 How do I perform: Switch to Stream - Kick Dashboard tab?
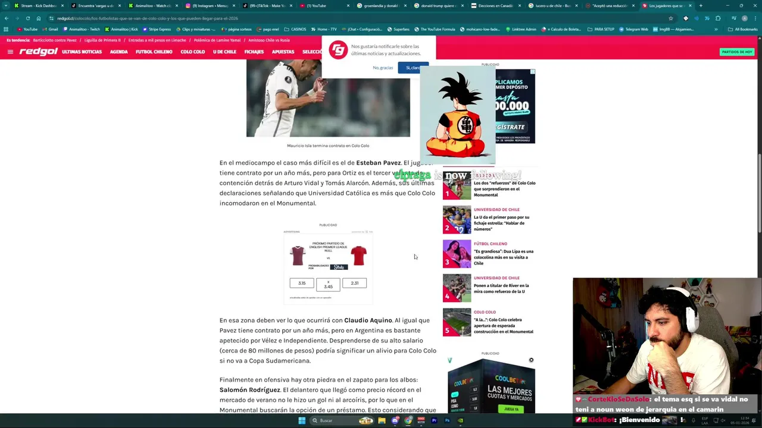tap(39, 5)
